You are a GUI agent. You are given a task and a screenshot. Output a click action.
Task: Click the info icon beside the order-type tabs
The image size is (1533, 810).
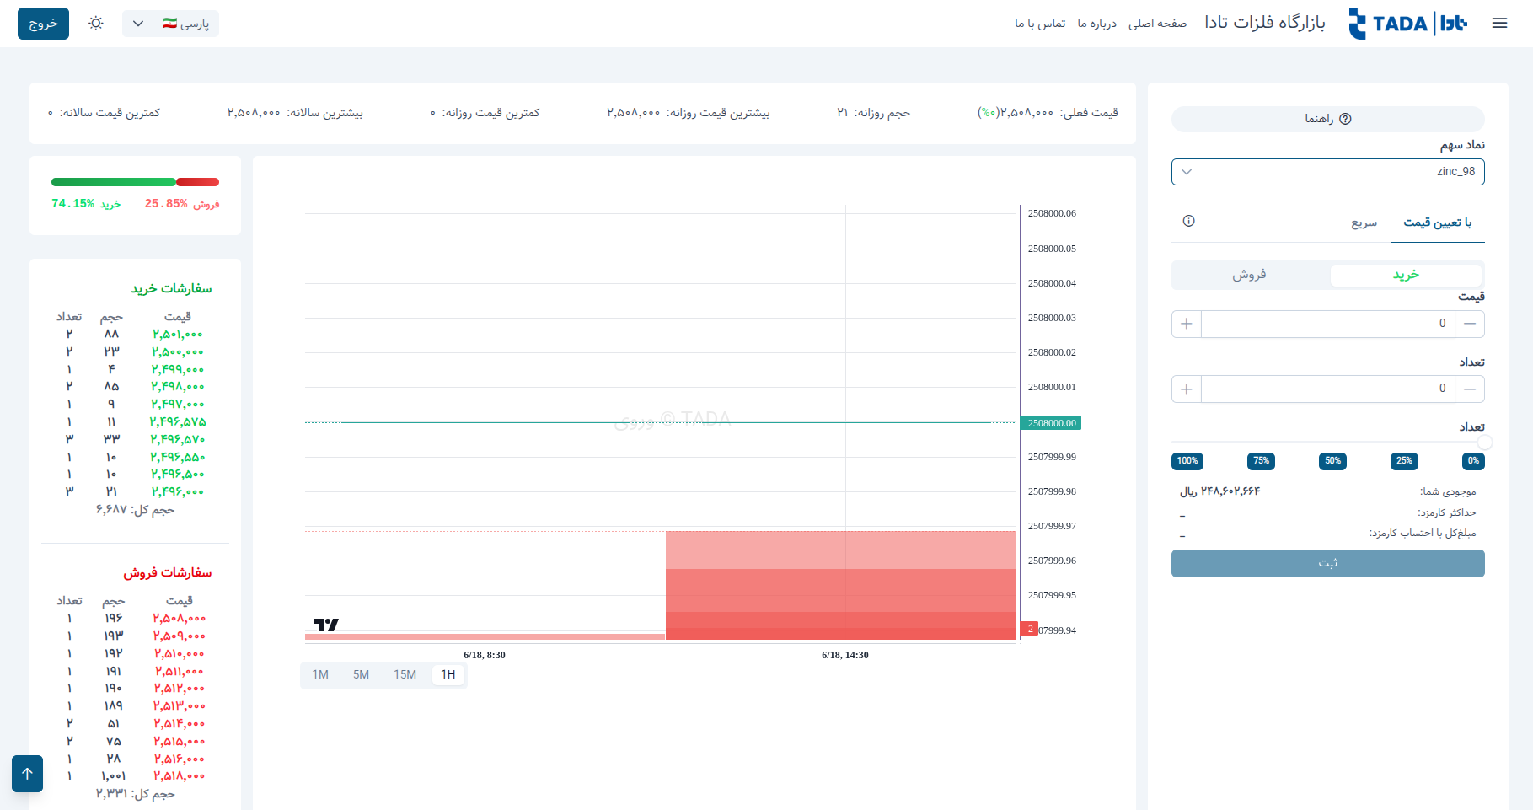[1188, 222]
